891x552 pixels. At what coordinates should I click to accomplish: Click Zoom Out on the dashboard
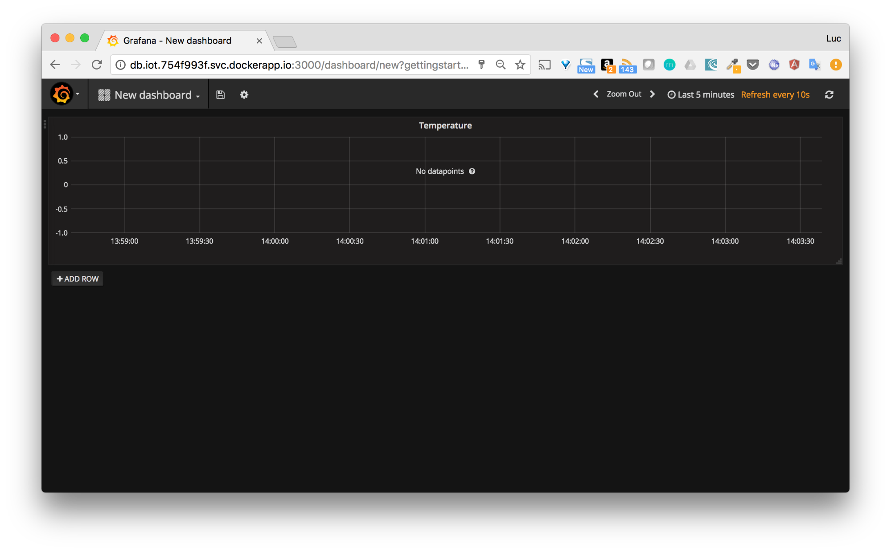[x=624, y=94]
